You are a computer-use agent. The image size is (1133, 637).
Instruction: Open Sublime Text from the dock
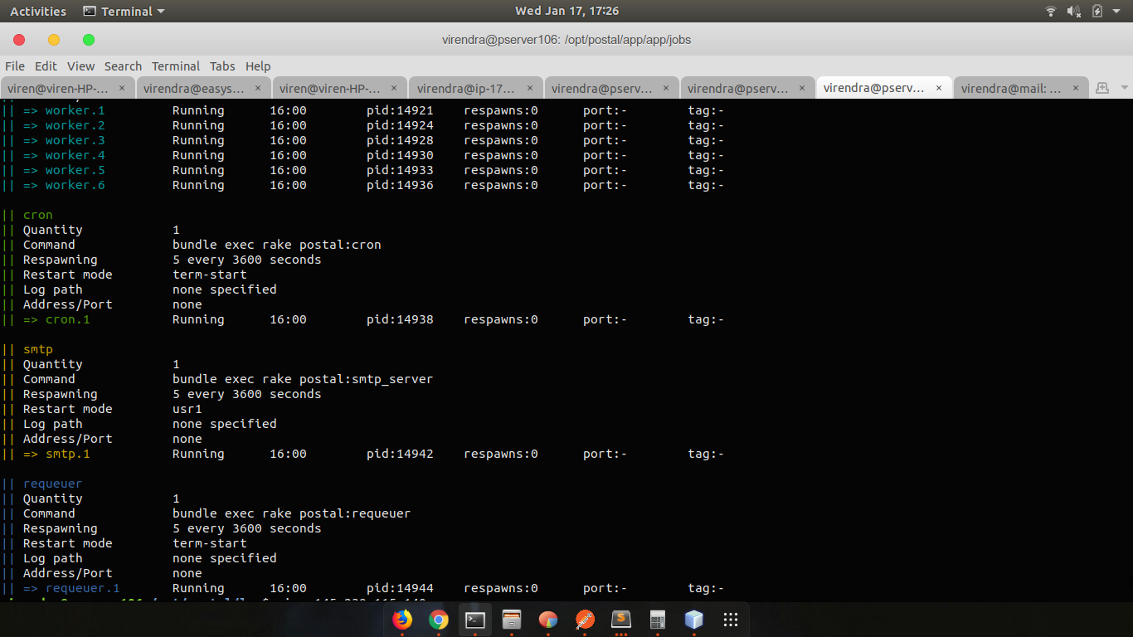[620, 620]
